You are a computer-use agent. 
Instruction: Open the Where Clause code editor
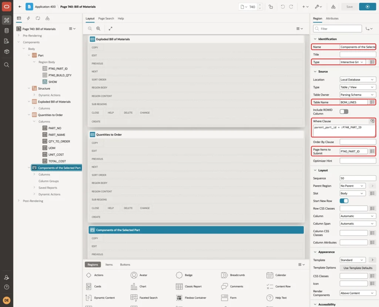(372, 121)
